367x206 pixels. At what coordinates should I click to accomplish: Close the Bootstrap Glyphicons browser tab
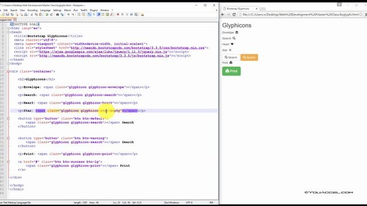tap(256, 9)
